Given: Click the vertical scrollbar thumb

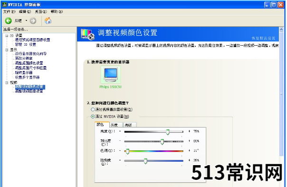Looking at the screenshot, I should point(281,94).
